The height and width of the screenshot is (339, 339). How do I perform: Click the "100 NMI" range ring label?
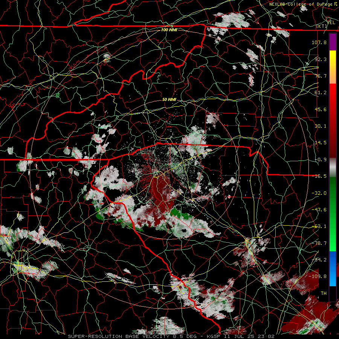click(169, 30)
